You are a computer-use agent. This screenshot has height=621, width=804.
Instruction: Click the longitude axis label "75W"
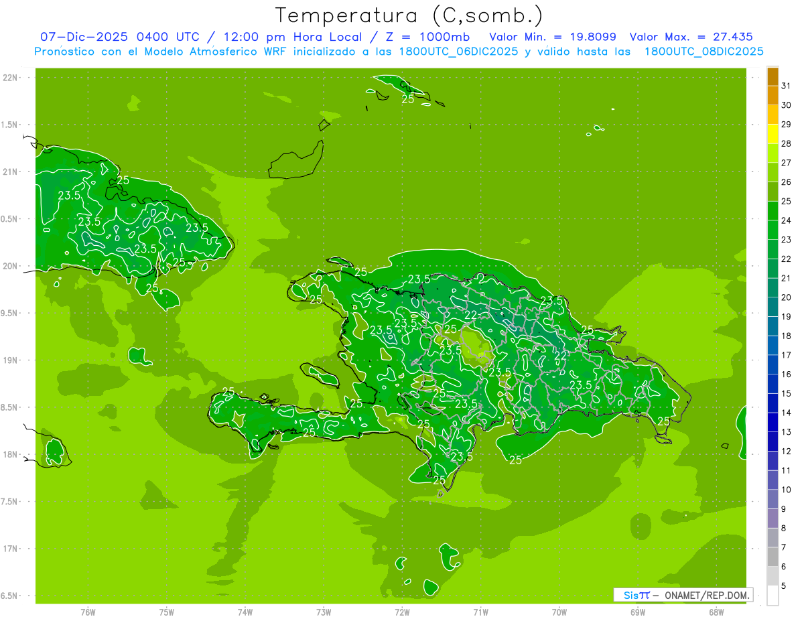(x=166, y=613)
